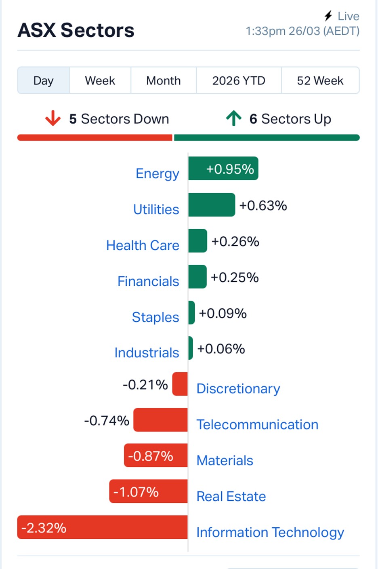Open the 52 Week view

click(320, 80)
